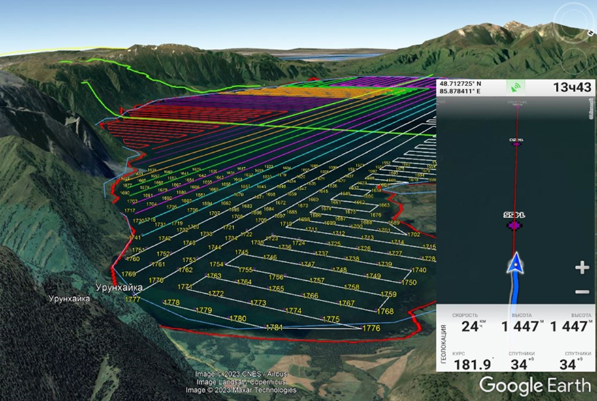597x401 pixels.
Task: Select waypoint 1773 on the map
Action: tap(258, 303)
